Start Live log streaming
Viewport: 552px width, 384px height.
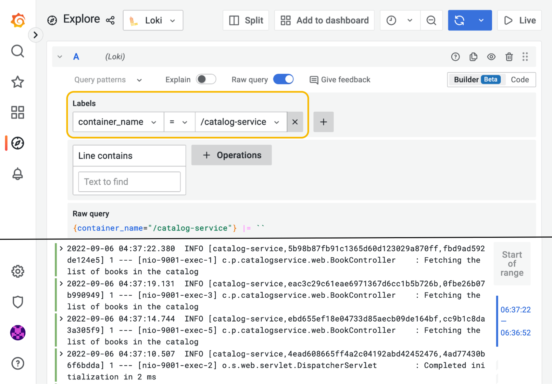520,20
